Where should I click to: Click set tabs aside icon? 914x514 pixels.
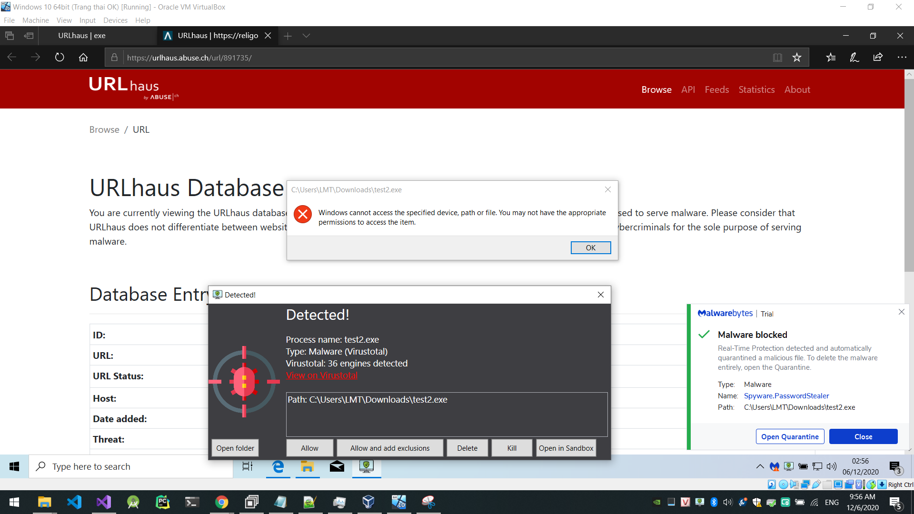29,36
